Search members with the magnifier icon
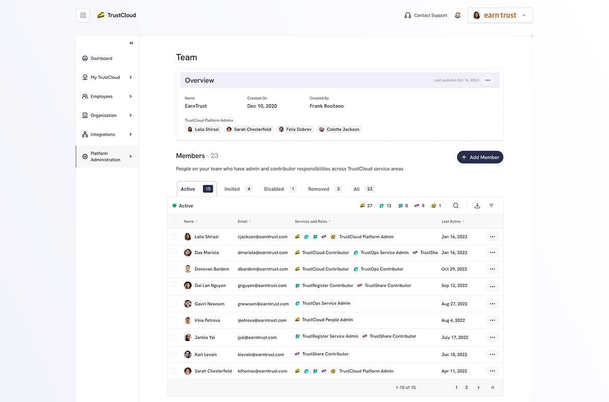The width and height of the screenshot is (609, 402). pos(455,205)
